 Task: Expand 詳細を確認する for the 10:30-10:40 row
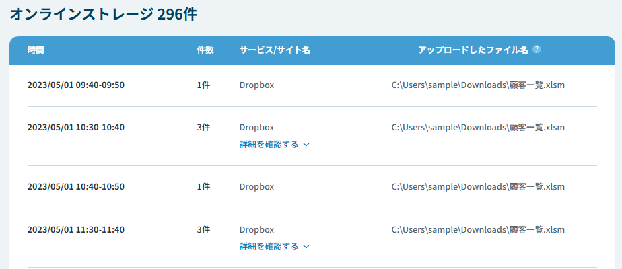tap(274, 144)
